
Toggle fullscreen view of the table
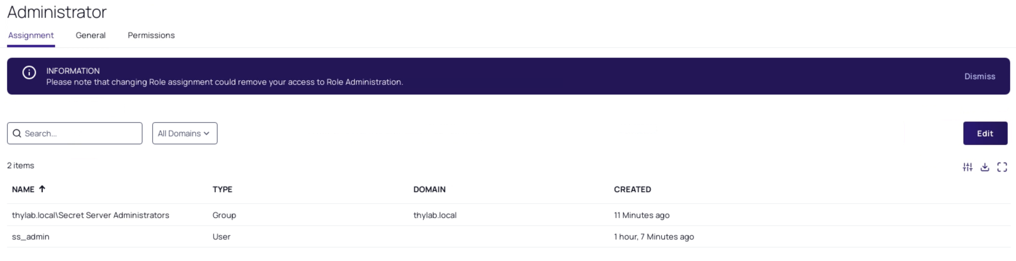(x=1002, y=167)
